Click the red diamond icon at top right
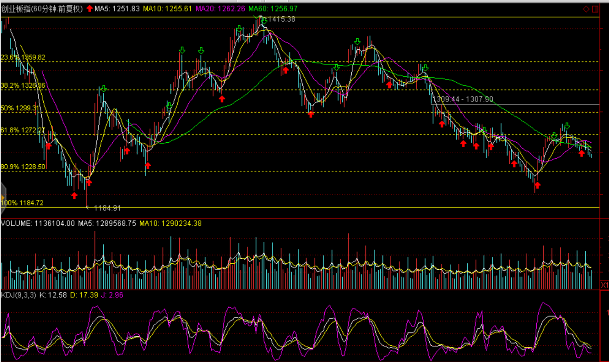This screenshot has height=362, width=609. tap(586, 9)
